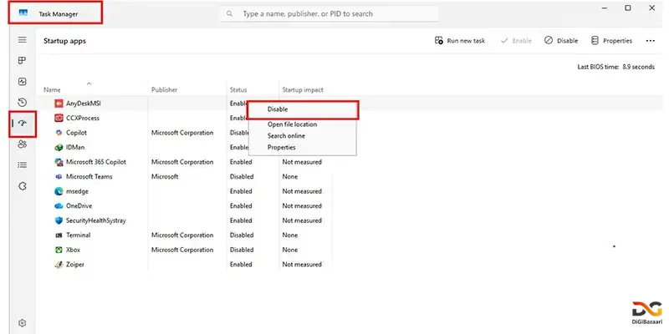
Task: Sort by the Publisher column header
Action: click(164, 90)
